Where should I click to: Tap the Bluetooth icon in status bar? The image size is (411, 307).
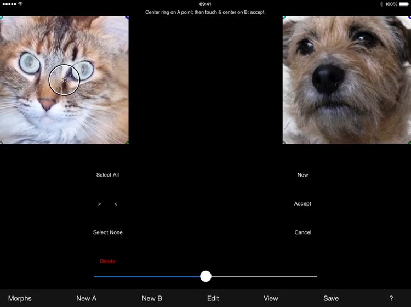point(381,4)
